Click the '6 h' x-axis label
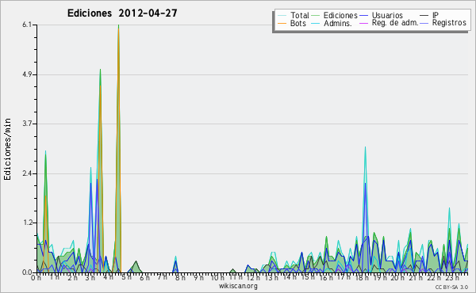Viewport: 476px width, 293px height. pos(144,278)
